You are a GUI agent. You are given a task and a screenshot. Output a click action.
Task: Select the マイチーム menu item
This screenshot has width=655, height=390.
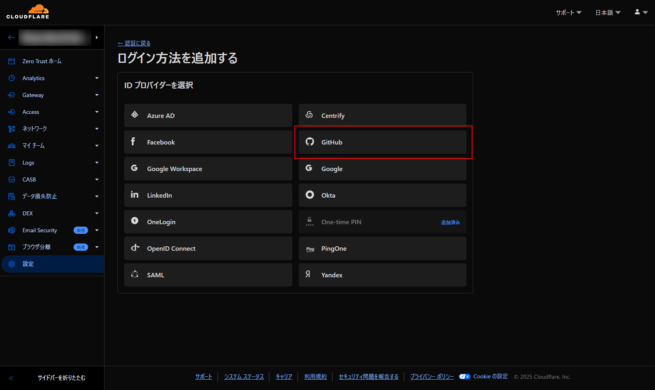click(x=52, y=146)
